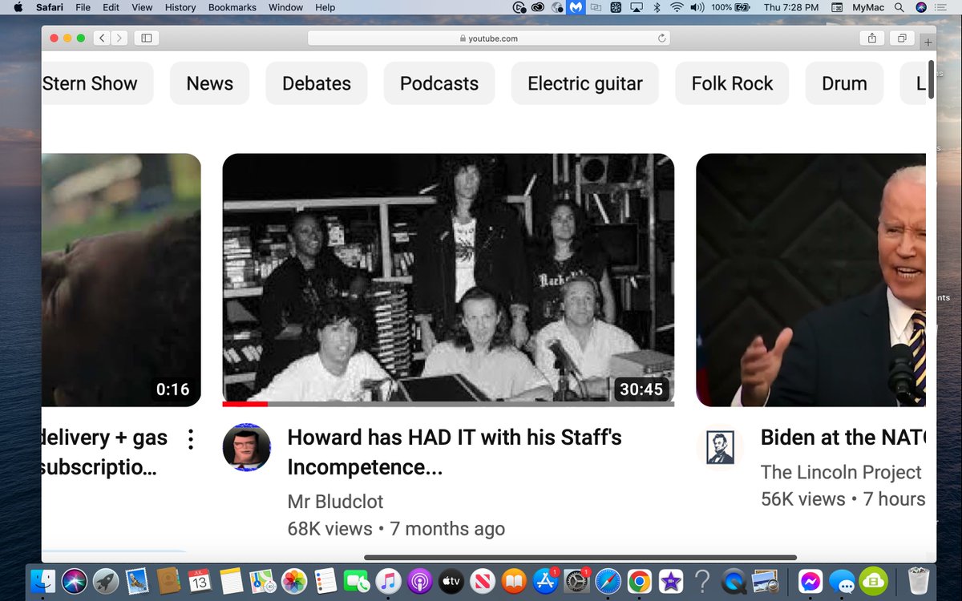
Task: Click the youtube.com address bar
Action: [489, 38]
